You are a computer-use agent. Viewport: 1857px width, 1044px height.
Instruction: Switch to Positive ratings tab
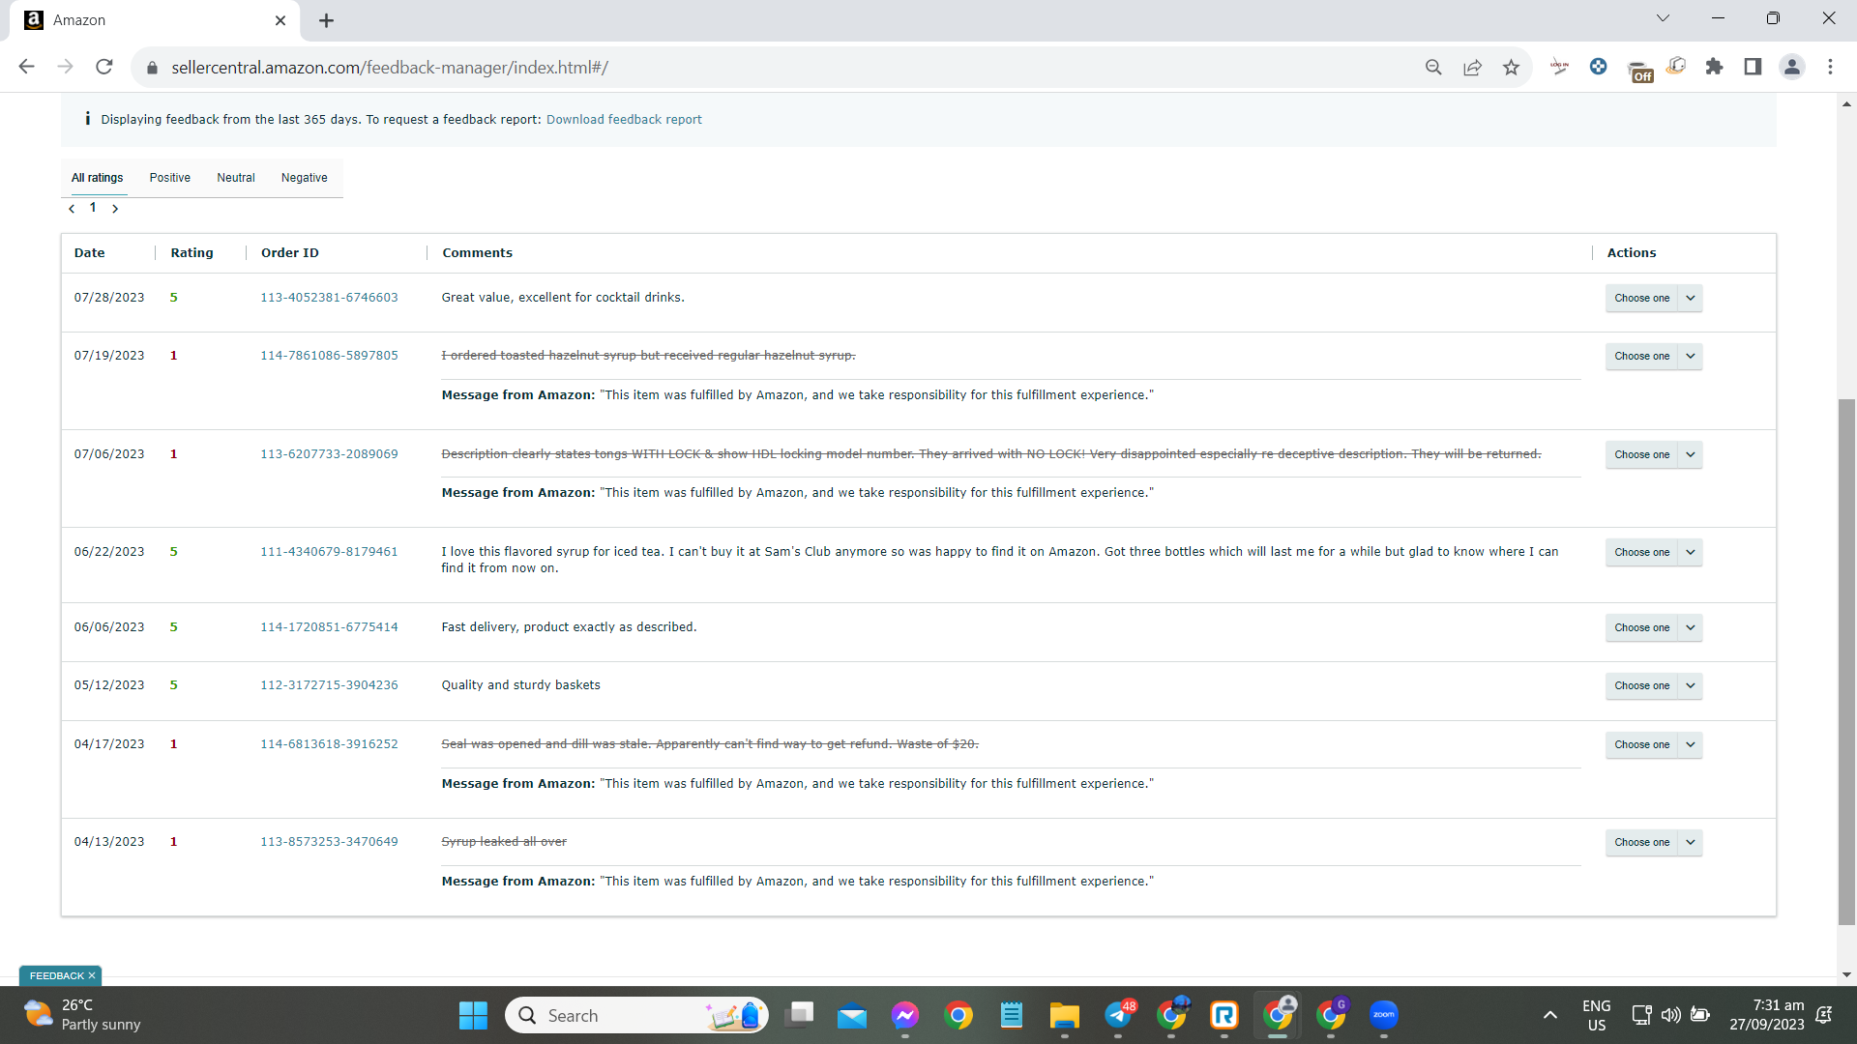[x=170, y=178]
